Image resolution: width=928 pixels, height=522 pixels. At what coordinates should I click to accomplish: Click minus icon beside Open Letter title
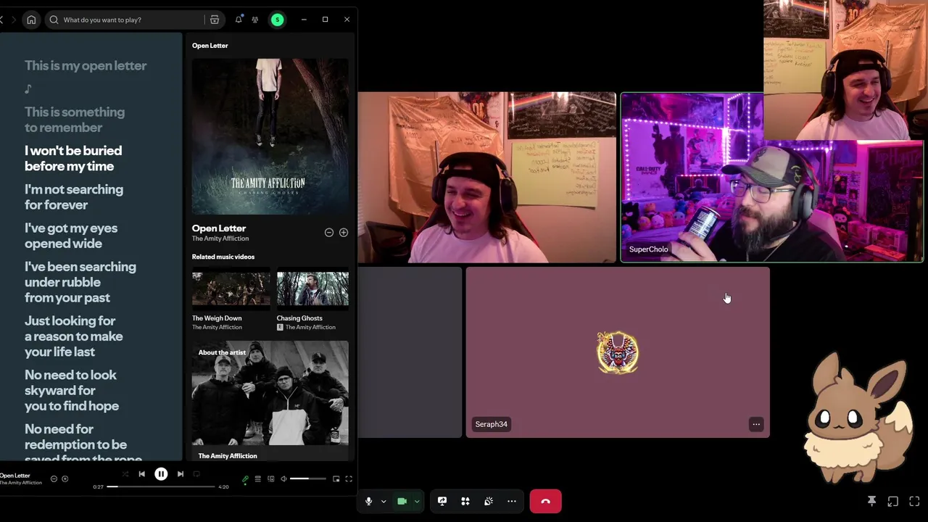[x=329, y=233]
